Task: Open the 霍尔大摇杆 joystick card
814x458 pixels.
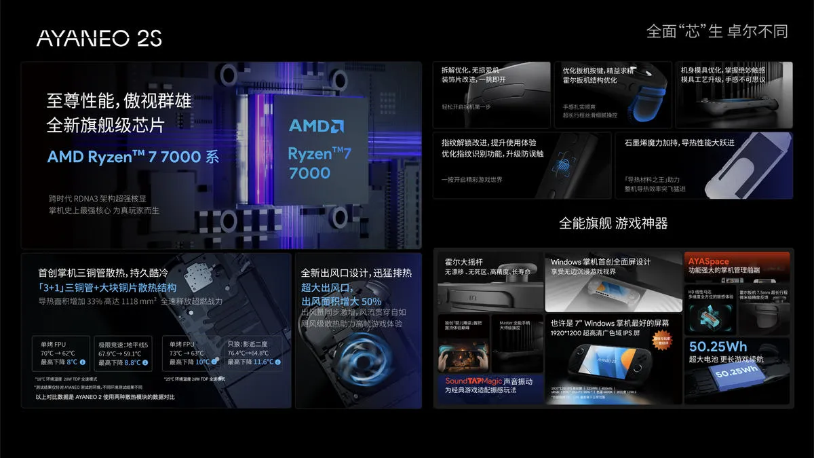Action: (489, 282)
